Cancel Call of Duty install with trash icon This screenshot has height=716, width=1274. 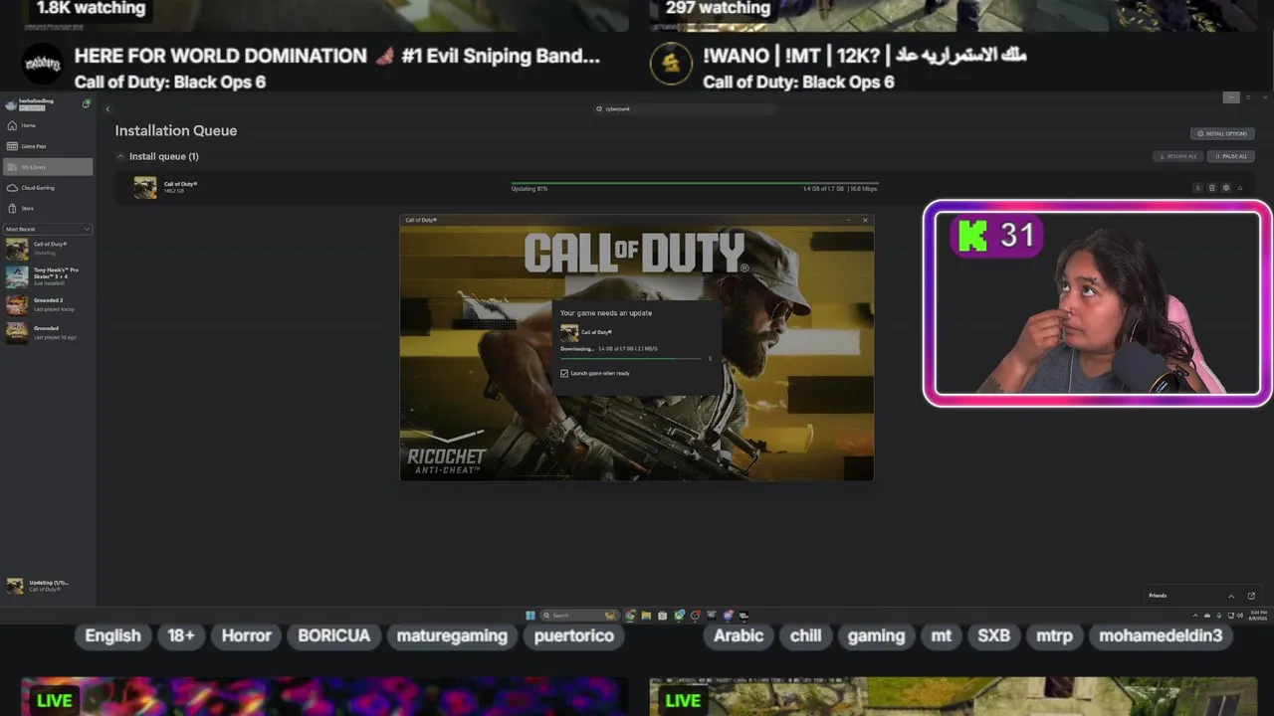click(x=1211, y=188)
